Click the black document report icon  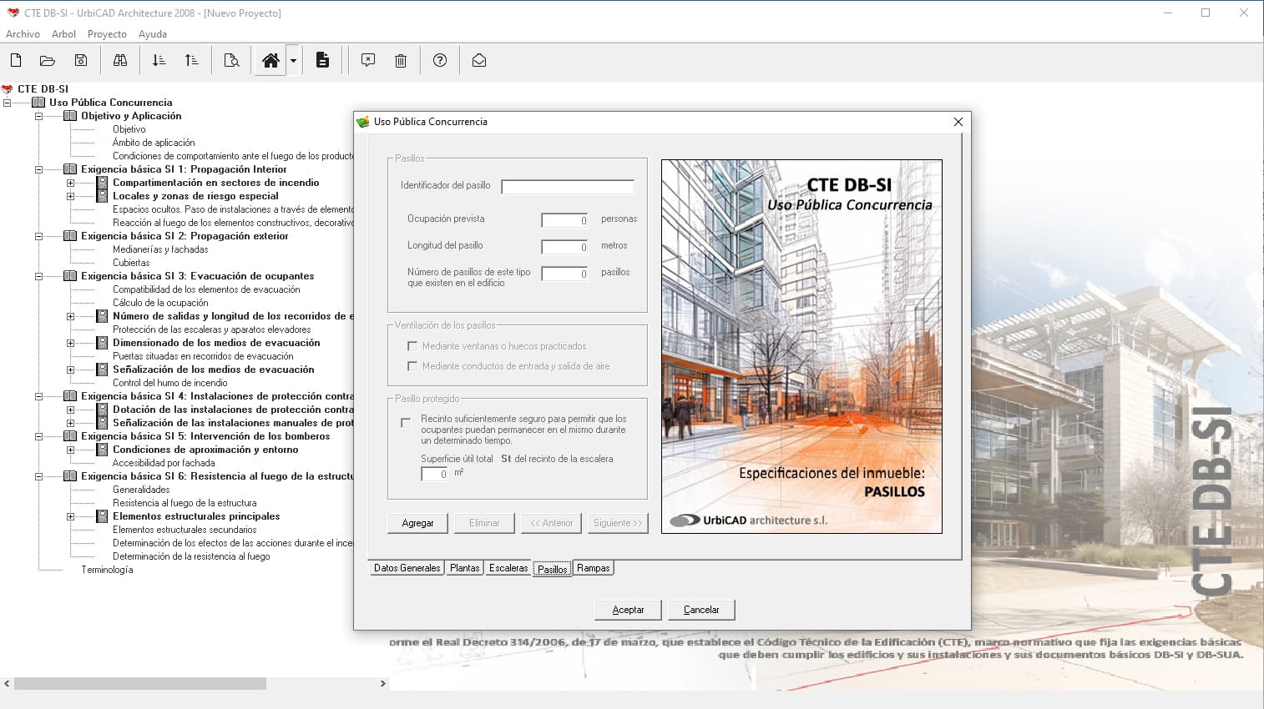pyautogui.click(x=322, y=60)
